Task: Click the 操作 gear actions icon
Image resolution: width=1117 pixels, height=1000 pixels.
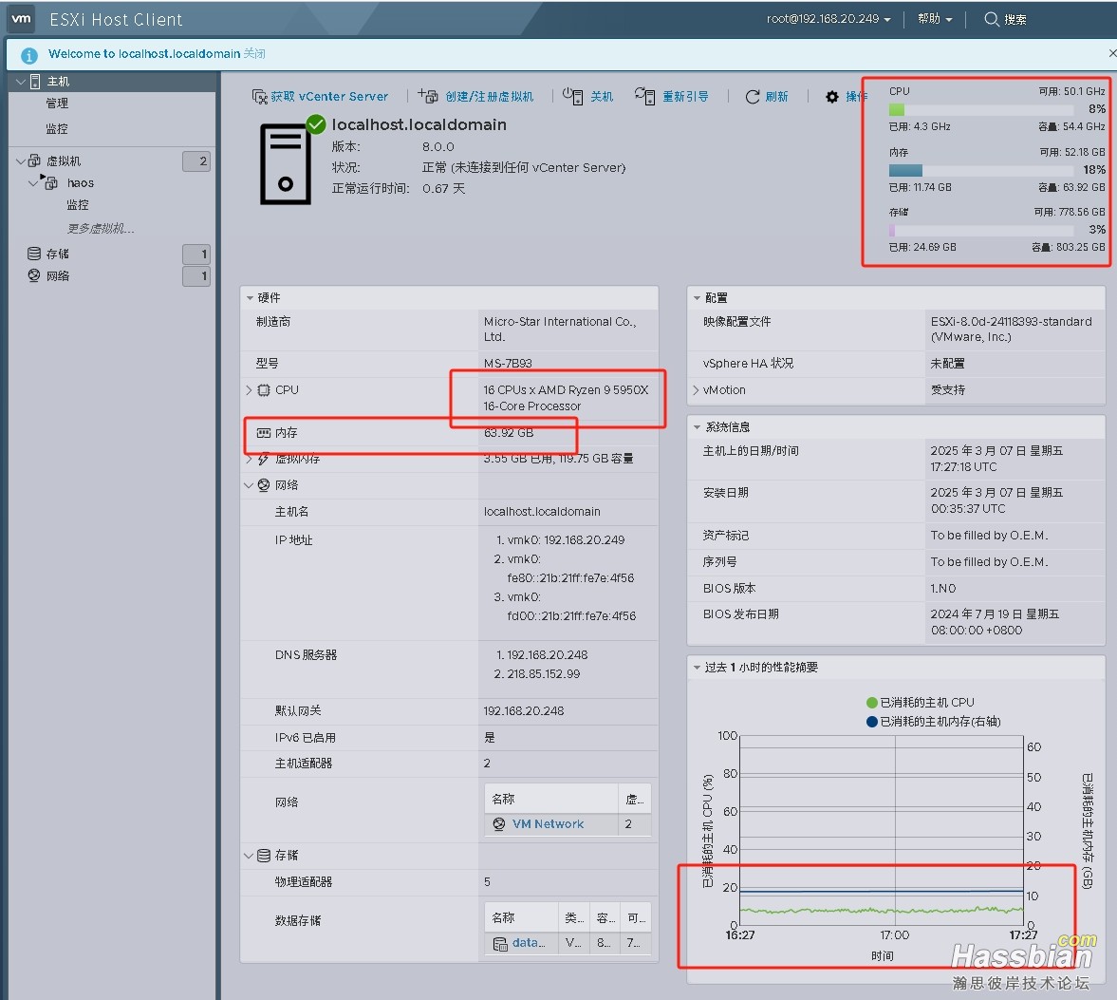Action: point(832,97)
